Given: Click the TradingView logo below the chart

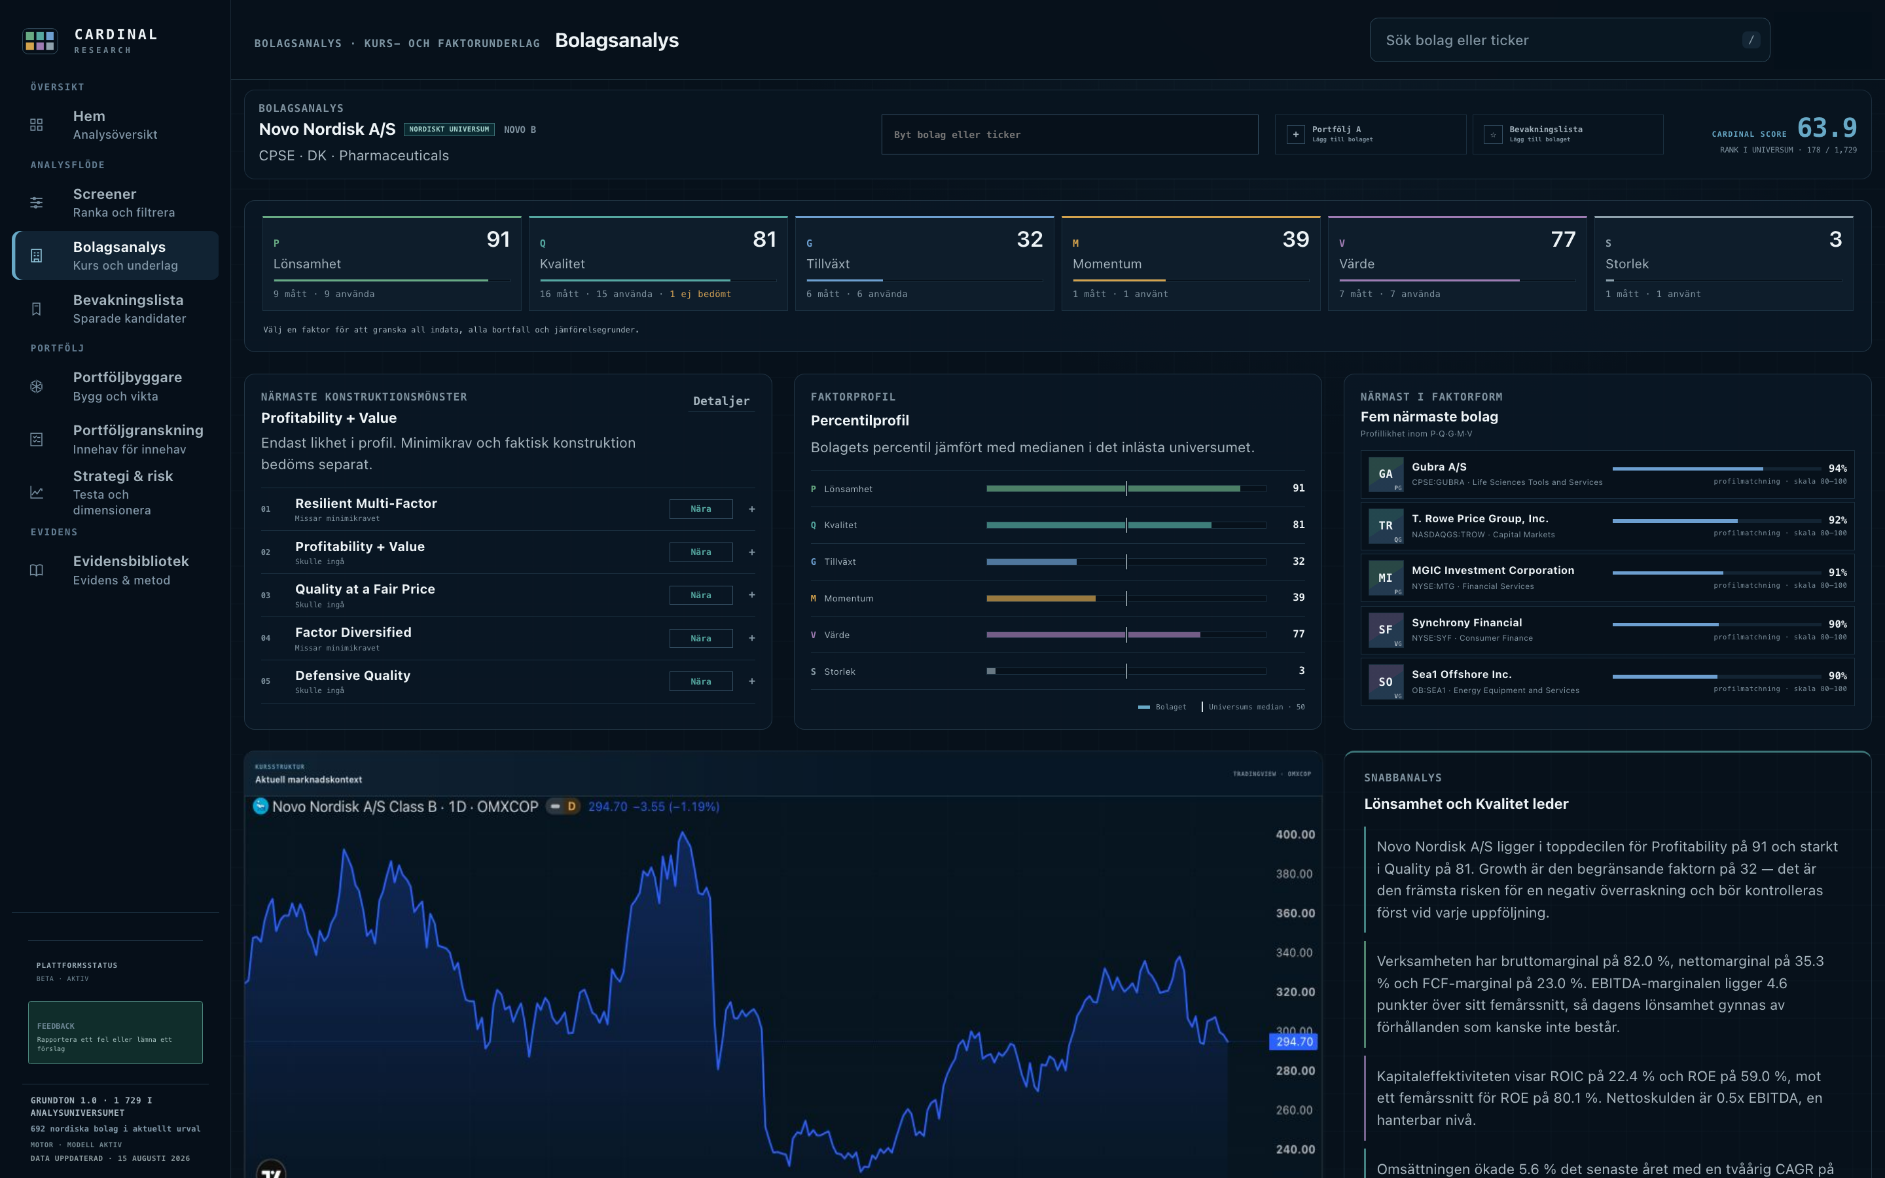Looking at the screenshot, I should pyautogui.click(x=271, y=1170).
